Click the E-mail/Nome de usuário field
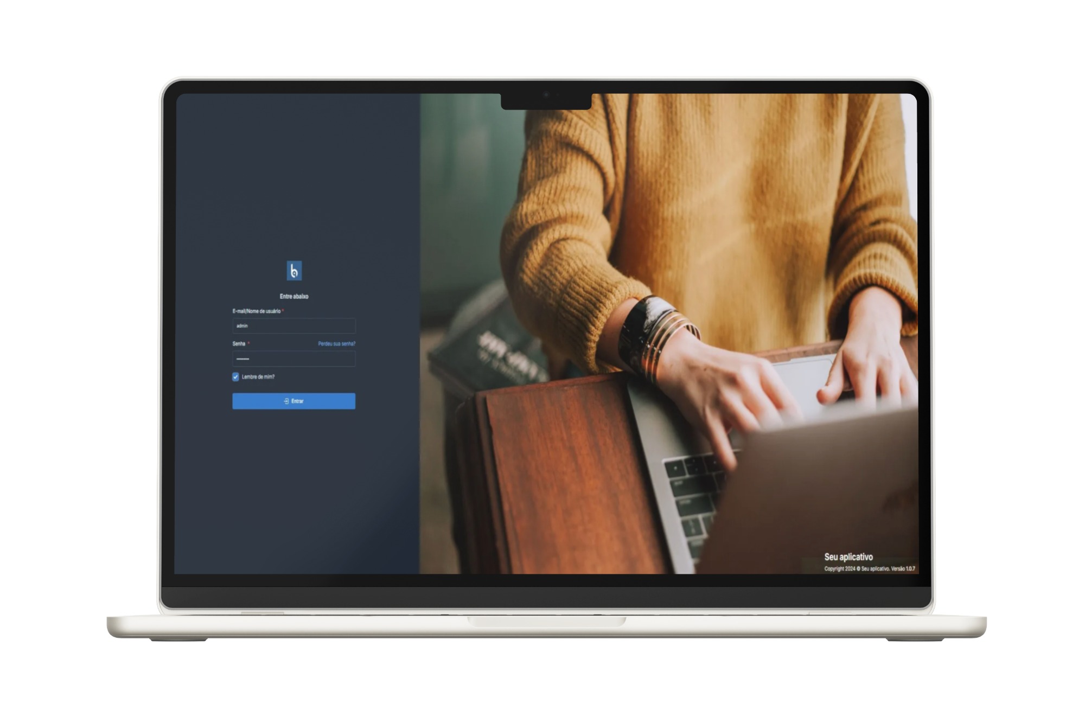Image resolution: width=1085 pixels, height=723 pixels. 293,325
